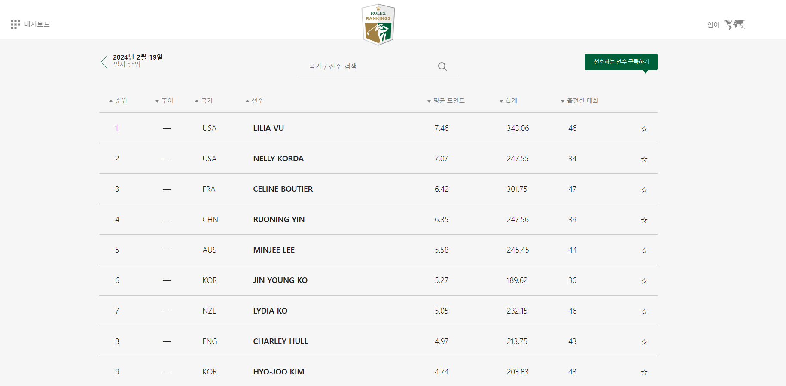This screenshot has height=386, width=786.
Task: Click the sort arrow on the 국가 column
Action: click(196, 100)
